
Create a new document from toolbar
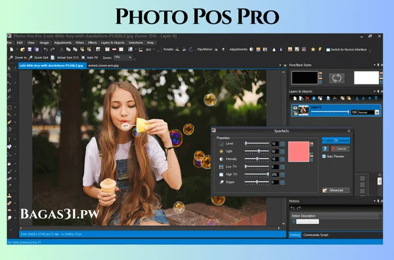[x=12, y=49]
